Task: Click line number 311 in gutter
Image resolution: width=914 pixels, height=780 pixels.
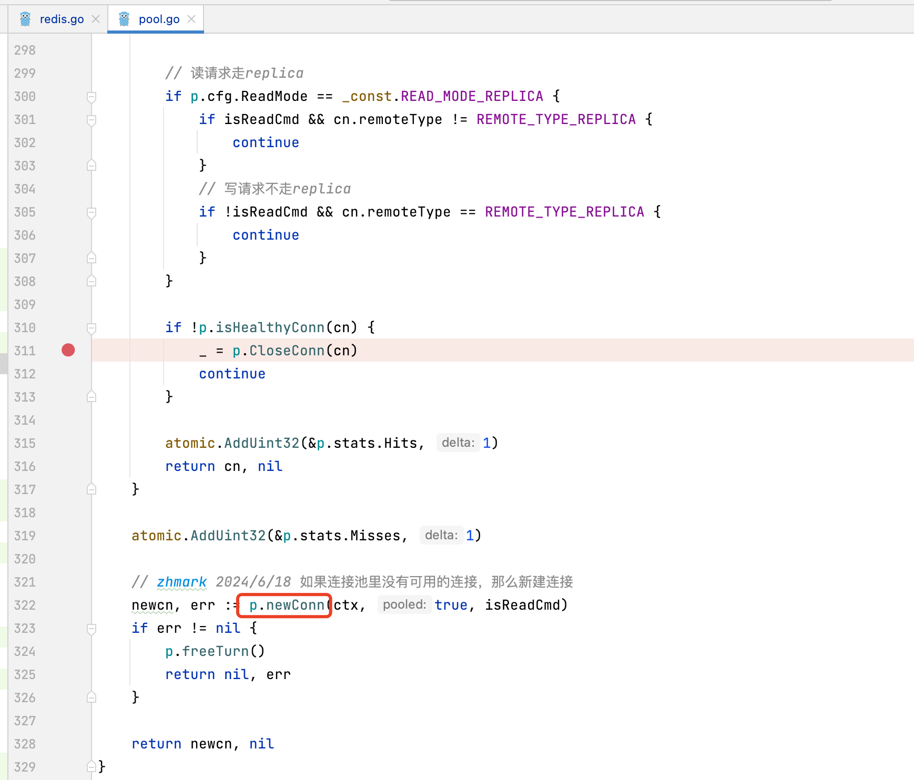Action: pyautogui.click(x=25, y=351)
